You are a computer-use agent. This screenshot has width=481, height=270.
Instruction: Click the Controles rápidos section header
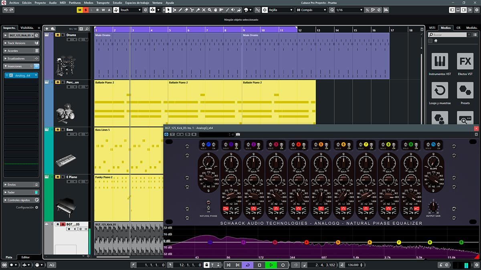[x=21, y=200]
